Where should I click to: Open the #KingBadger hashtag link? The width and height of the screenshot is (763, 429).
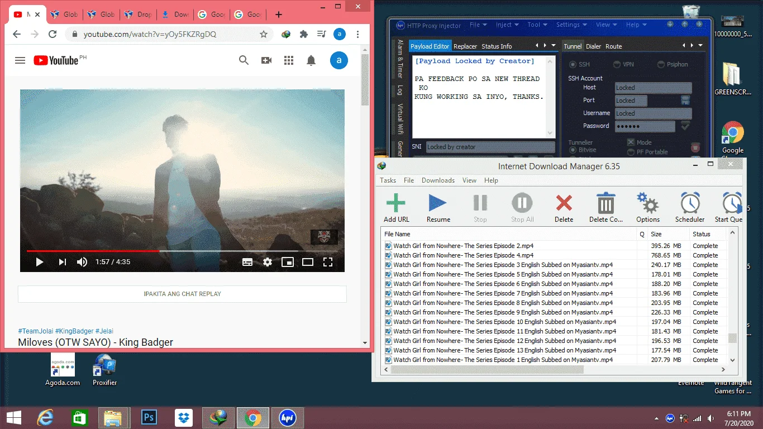coord(74,331)
